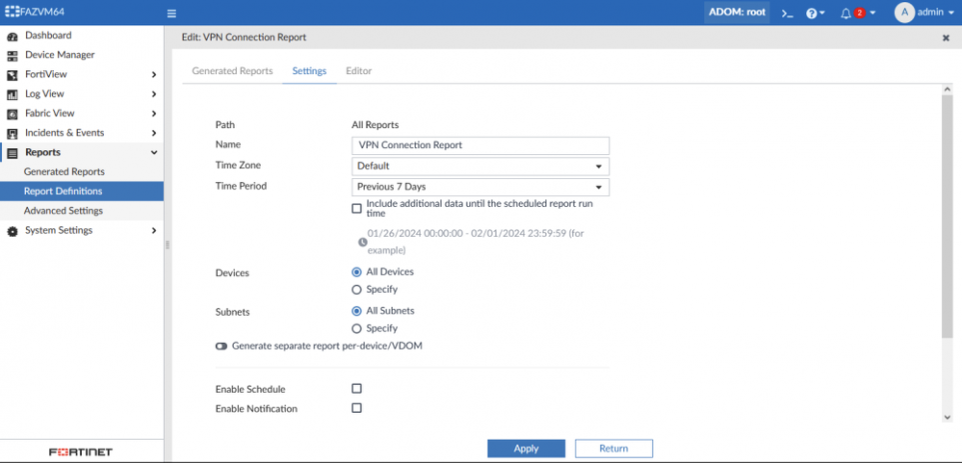This screenshot has height=463, width=962.
Task: Open the CLI console icon
Action: coord(787,13)
